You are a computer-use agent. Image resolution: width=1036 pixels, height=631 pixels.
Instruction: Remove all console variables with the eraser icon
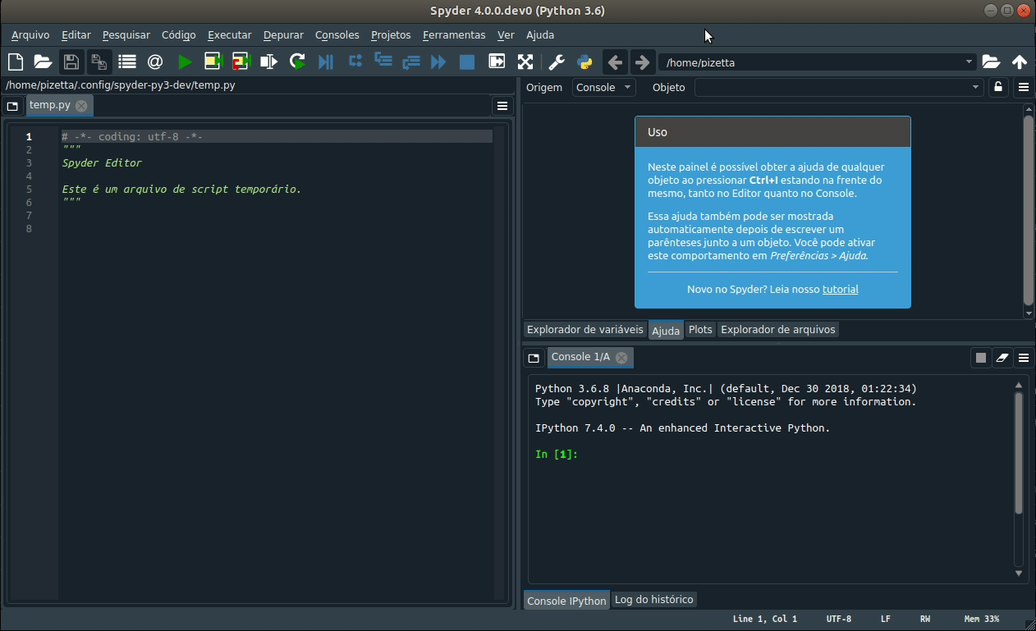point(1002,358)
